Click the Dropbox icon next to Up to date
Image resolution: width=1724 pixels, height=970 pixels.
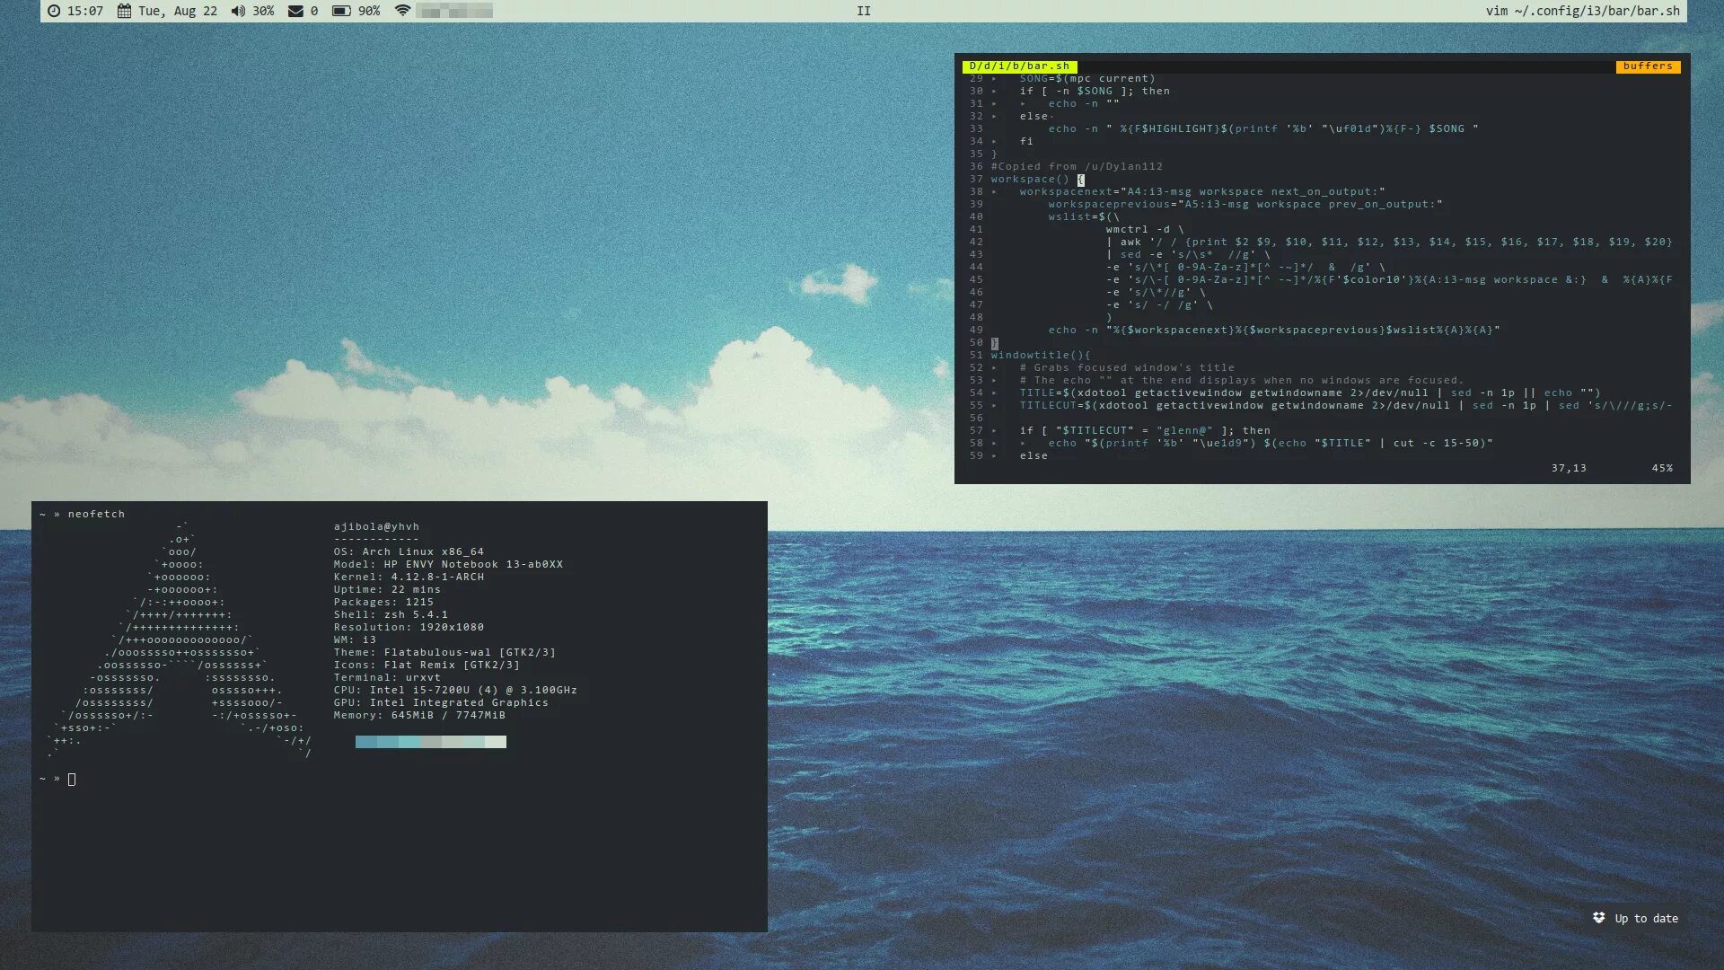[x=1598, y=918]
